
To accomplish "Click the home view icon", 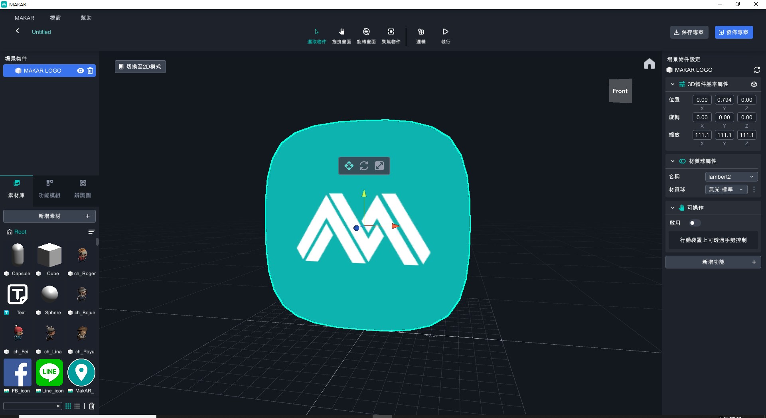I will coord(649,64).
